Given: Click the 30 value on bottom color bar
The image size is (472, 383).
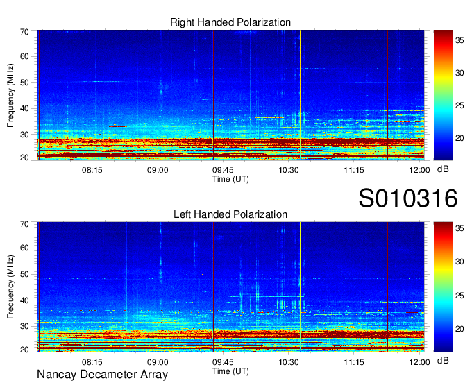Looking at the screenshot, I should (x=460, y=262).
